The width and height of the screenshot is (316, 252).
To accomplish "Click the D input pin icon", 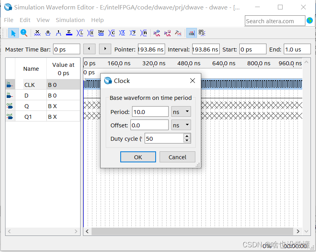I will 9,95.
